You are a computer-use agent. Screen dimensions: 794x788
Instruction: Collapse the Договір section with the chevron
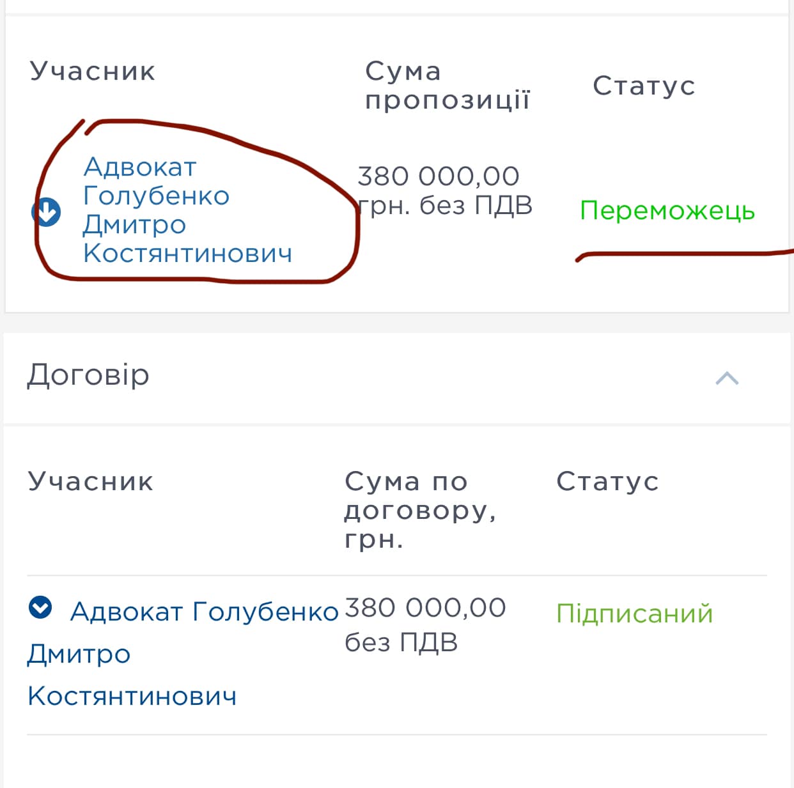(x=727, y=378)
